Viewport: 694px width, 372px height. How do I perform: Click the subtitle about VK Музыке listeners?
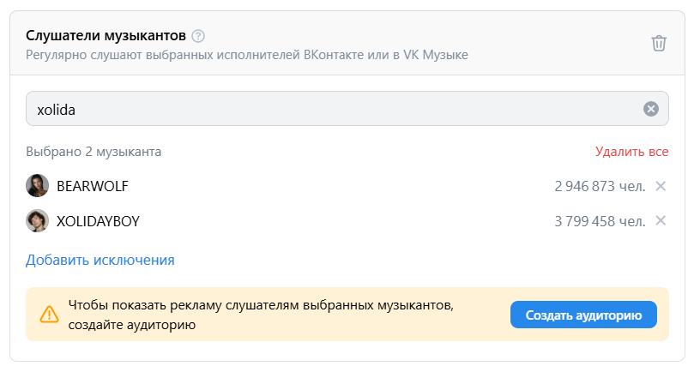246,56
